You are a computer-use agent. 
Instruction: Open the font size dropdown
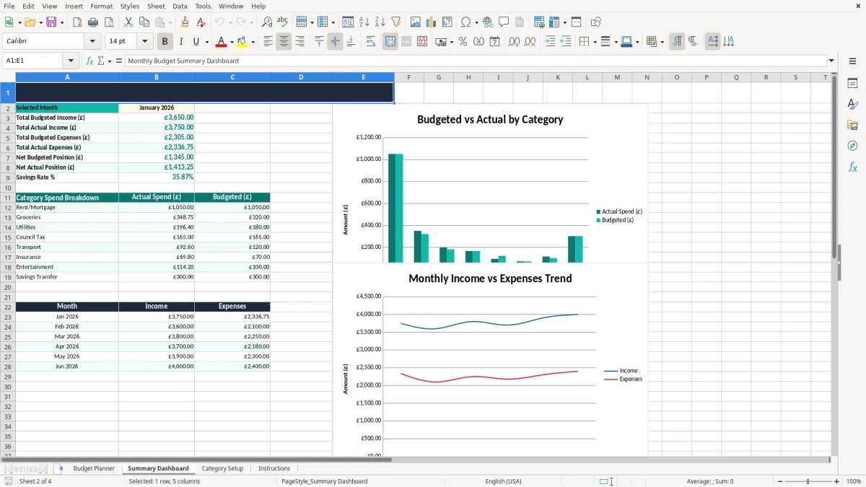(x=145, y=42)
